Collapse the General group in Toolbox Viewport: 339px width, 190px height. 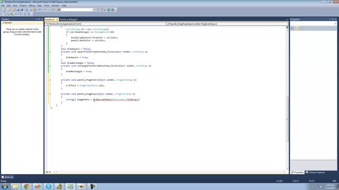coord(3,23)
